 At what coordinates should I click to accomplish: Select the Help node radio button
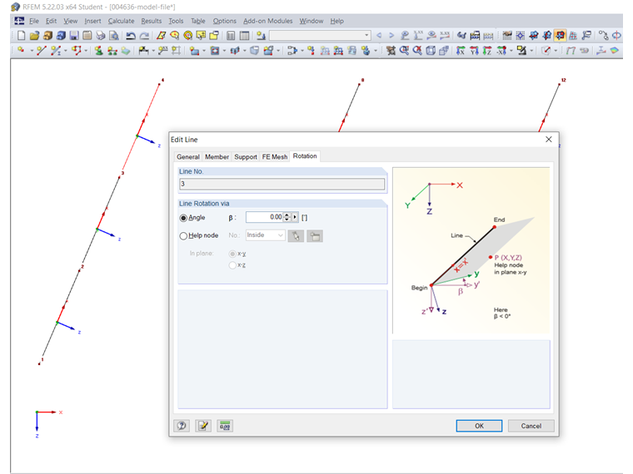tap(183, 236)
